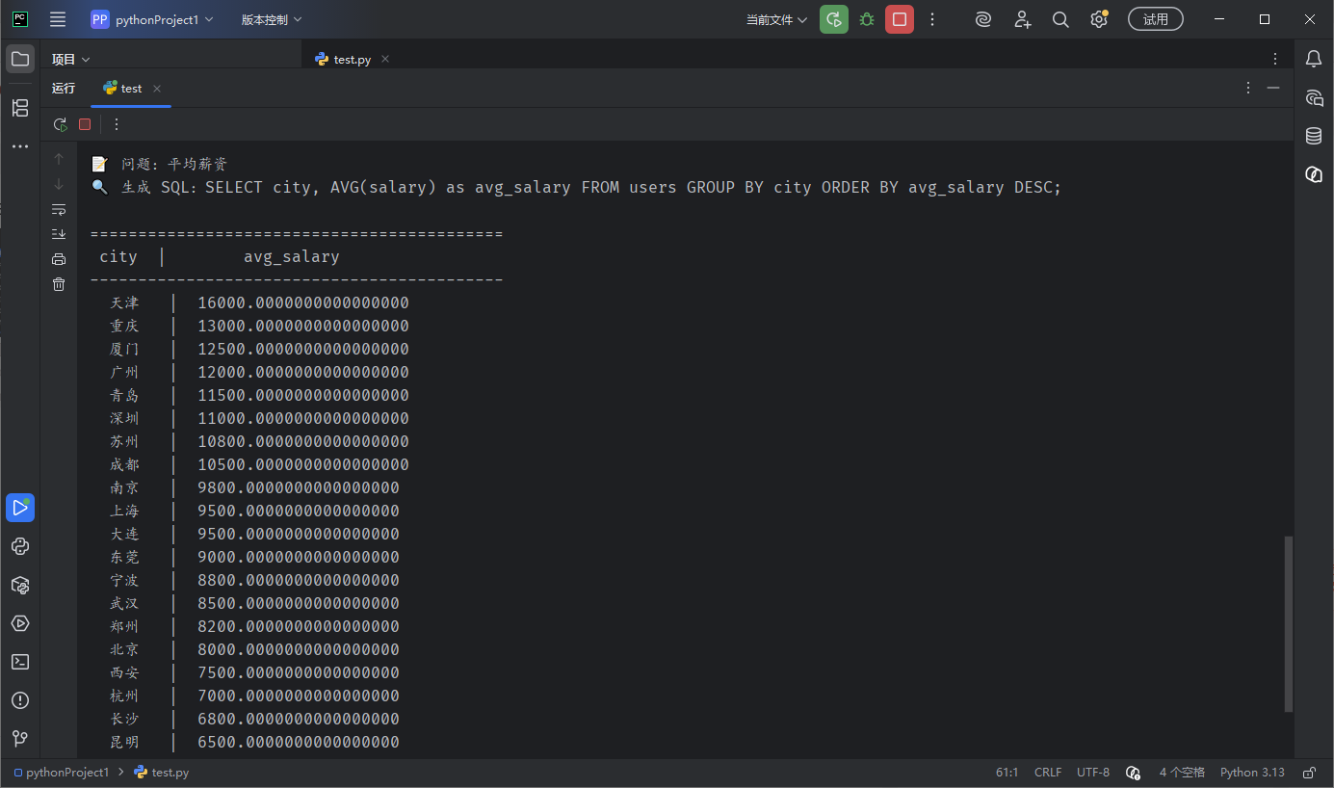This screenshot has width=1334, height=788.
Task: Start debugging with the bug icon
Action: [867, 19]
